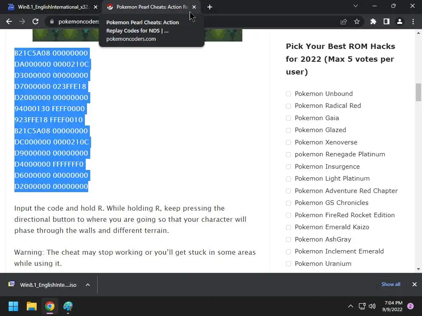The height and width of the screenshot is (316, 422).
Task: Click code line DA000000 0000210C
Action: point(52,64)
